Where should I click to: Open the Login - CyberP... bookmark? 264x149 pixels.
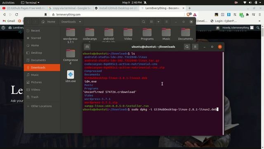coord(224,21)
